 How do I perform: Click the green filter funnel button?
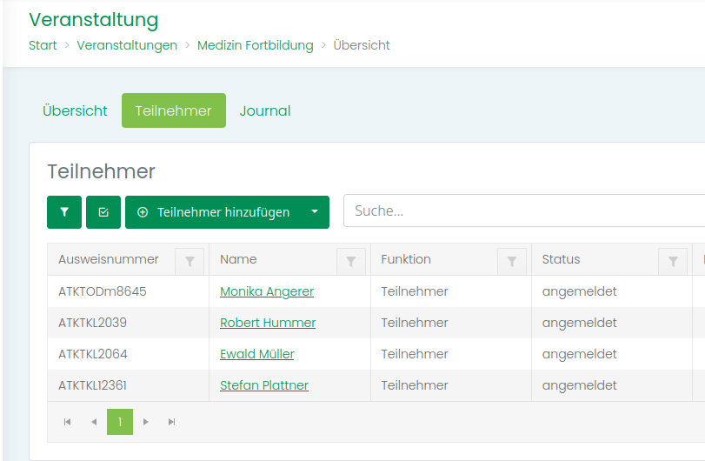click(64, 212)
